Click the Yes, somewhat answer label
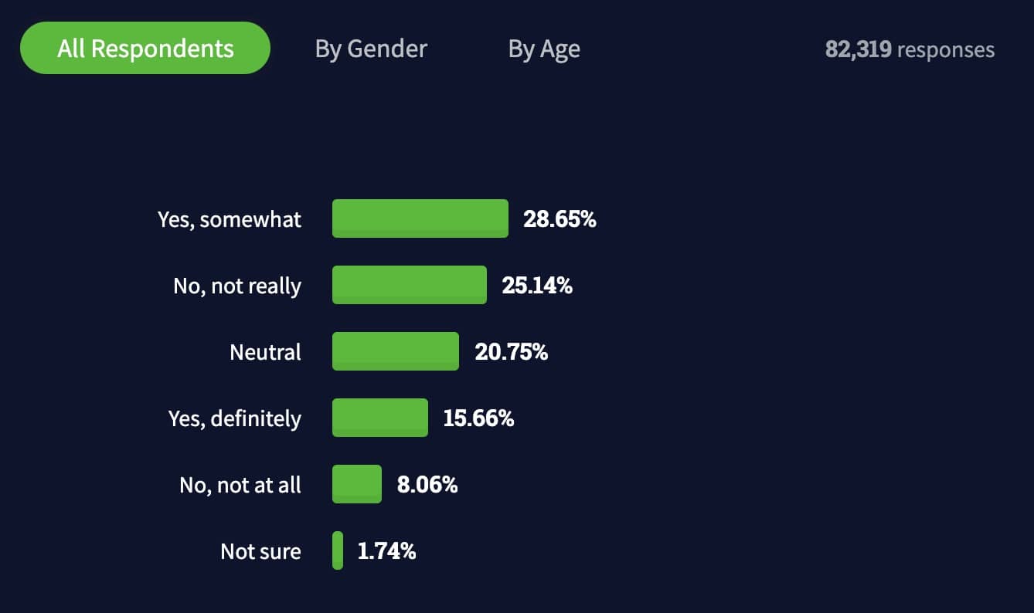The height and width of the screenshot is (613, 1034). click(230, 219)
